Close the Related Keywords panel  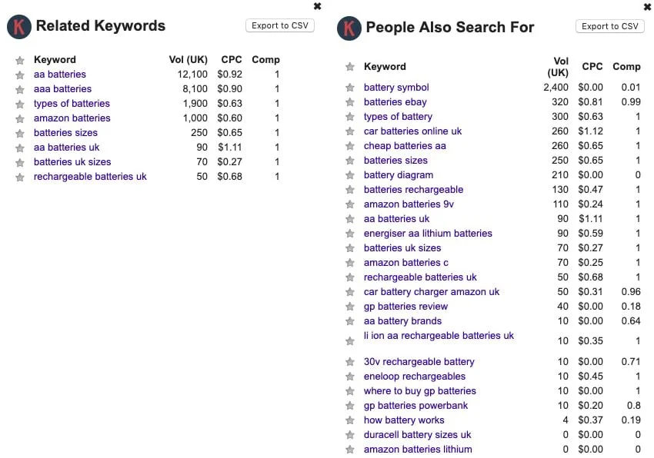point(318,6)
